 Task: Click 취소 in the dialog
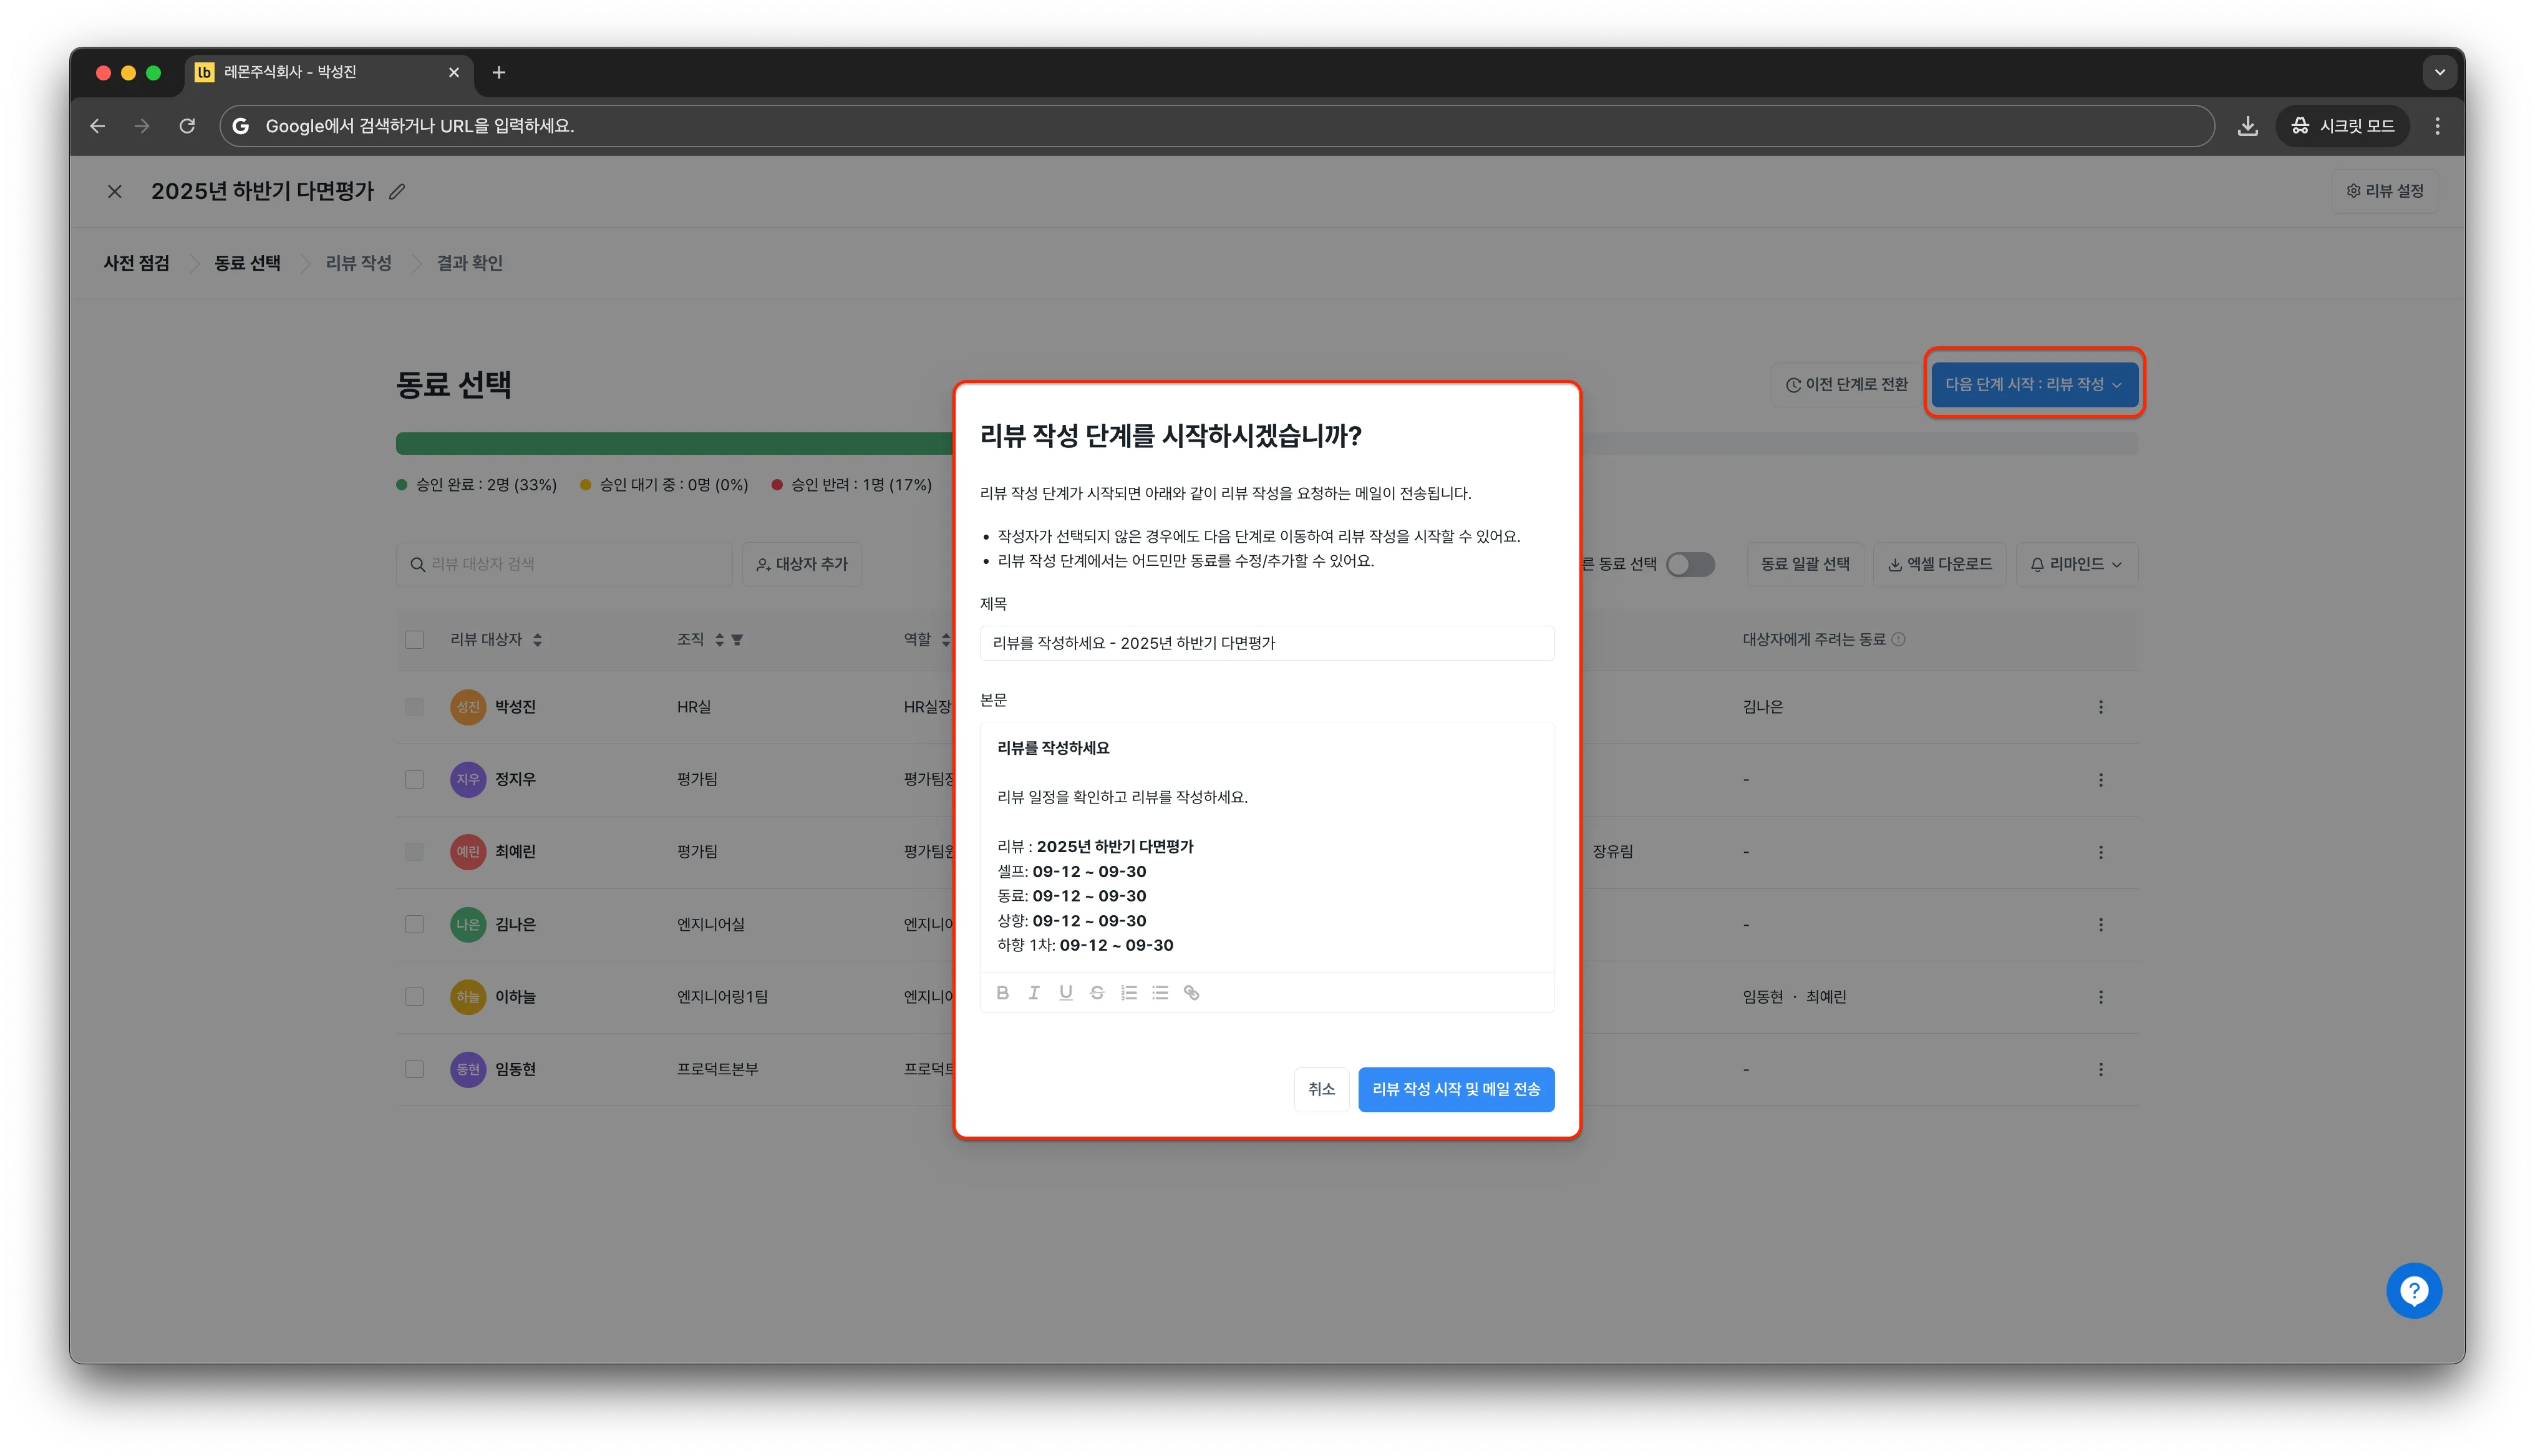[x=1322, y=1089]
